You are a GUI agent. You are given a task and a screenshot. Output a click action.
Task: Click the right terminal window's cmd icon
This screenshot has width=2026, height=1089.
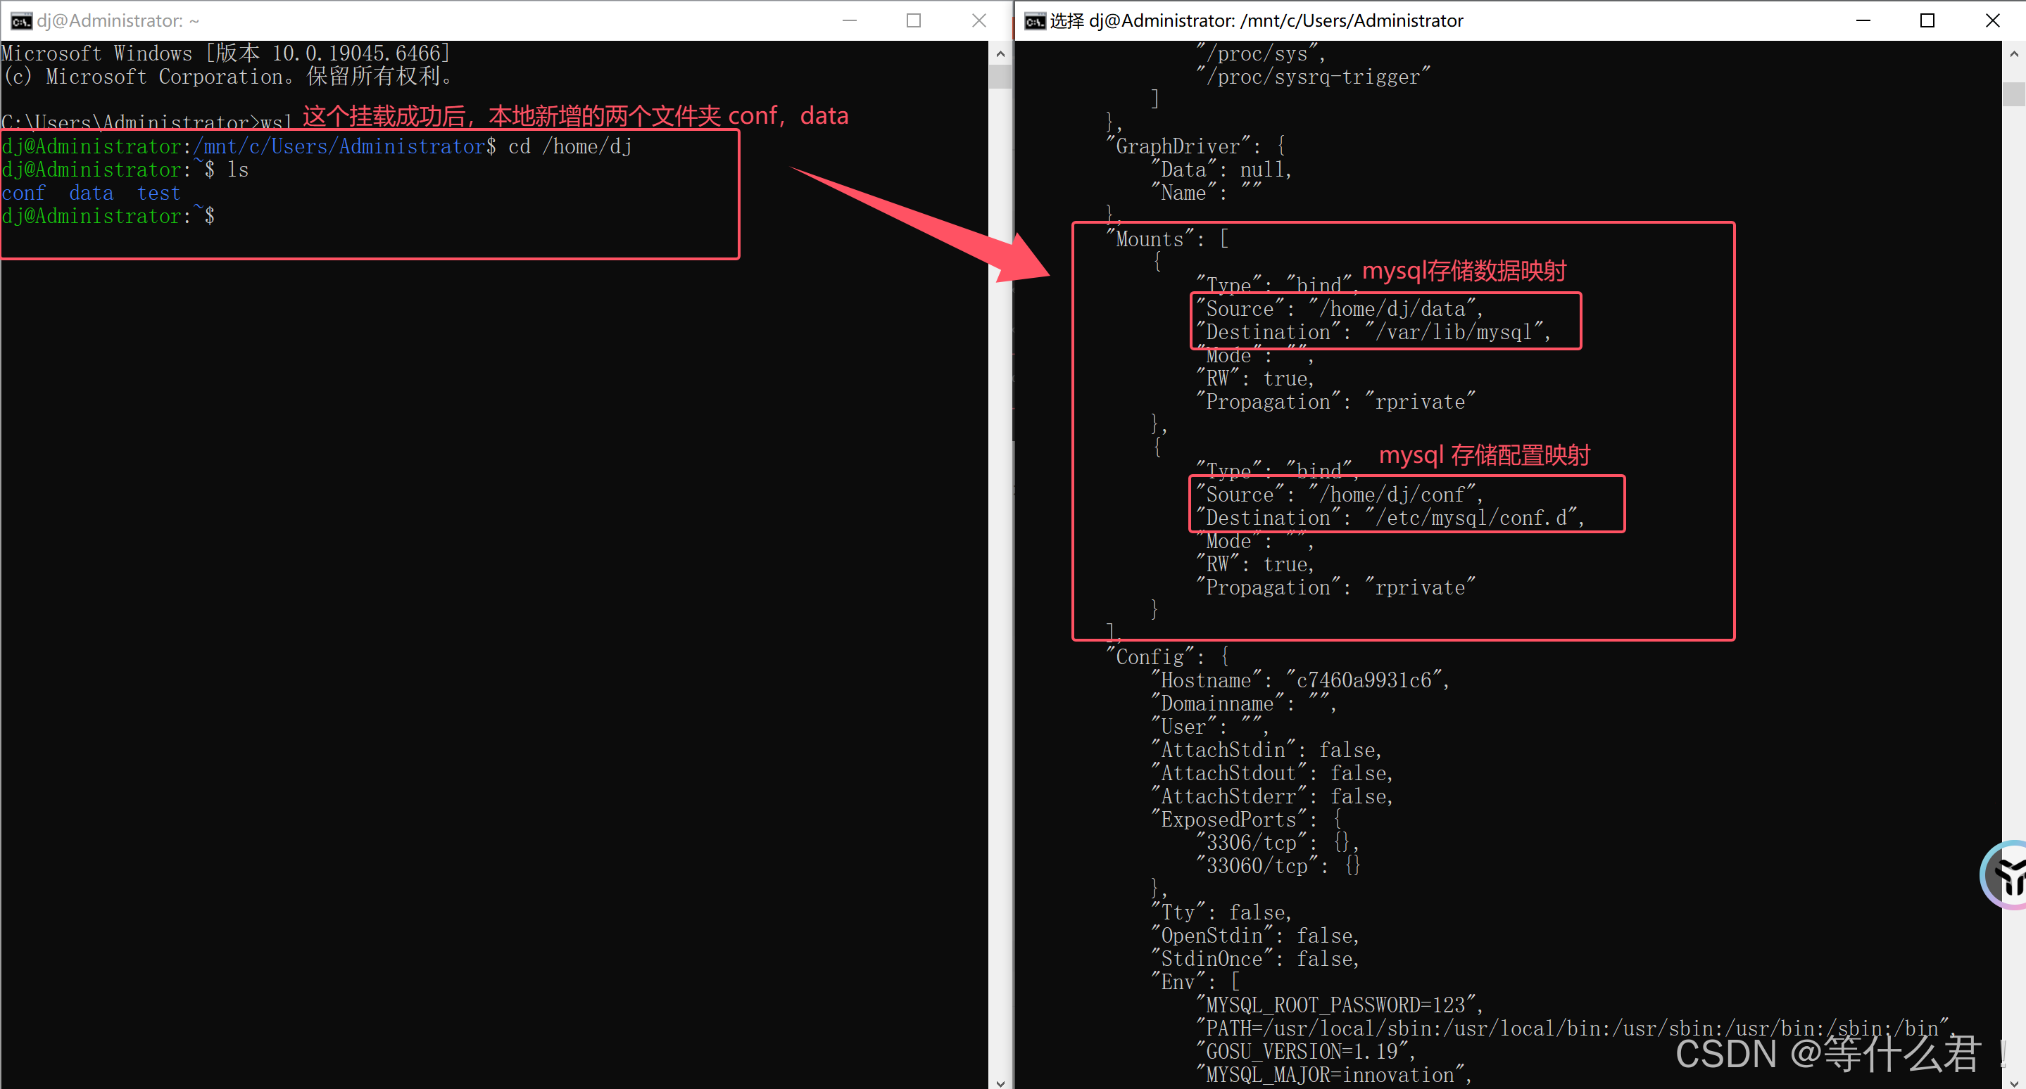pos(1035,20)
